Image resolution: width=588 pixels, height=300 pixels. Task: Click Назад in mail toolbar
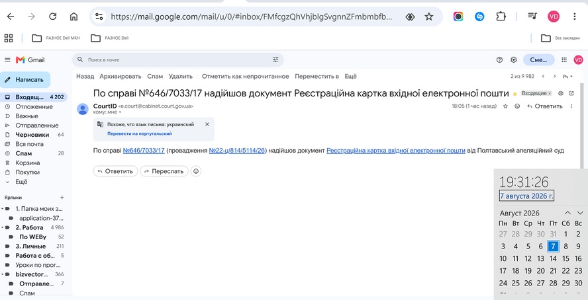click(x=85, y=76)
